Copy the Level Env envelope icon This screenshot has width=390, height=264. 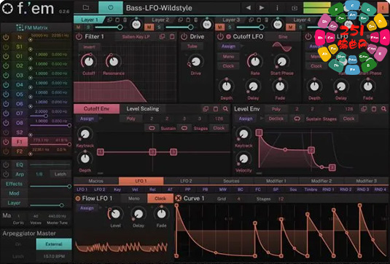[364, 108]
